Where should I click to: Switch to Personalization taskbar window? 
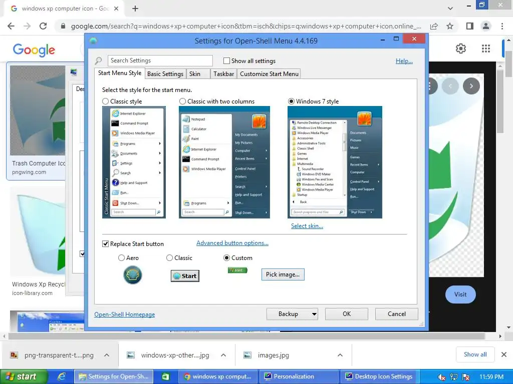pyautogui.click(x=299, y=376)
